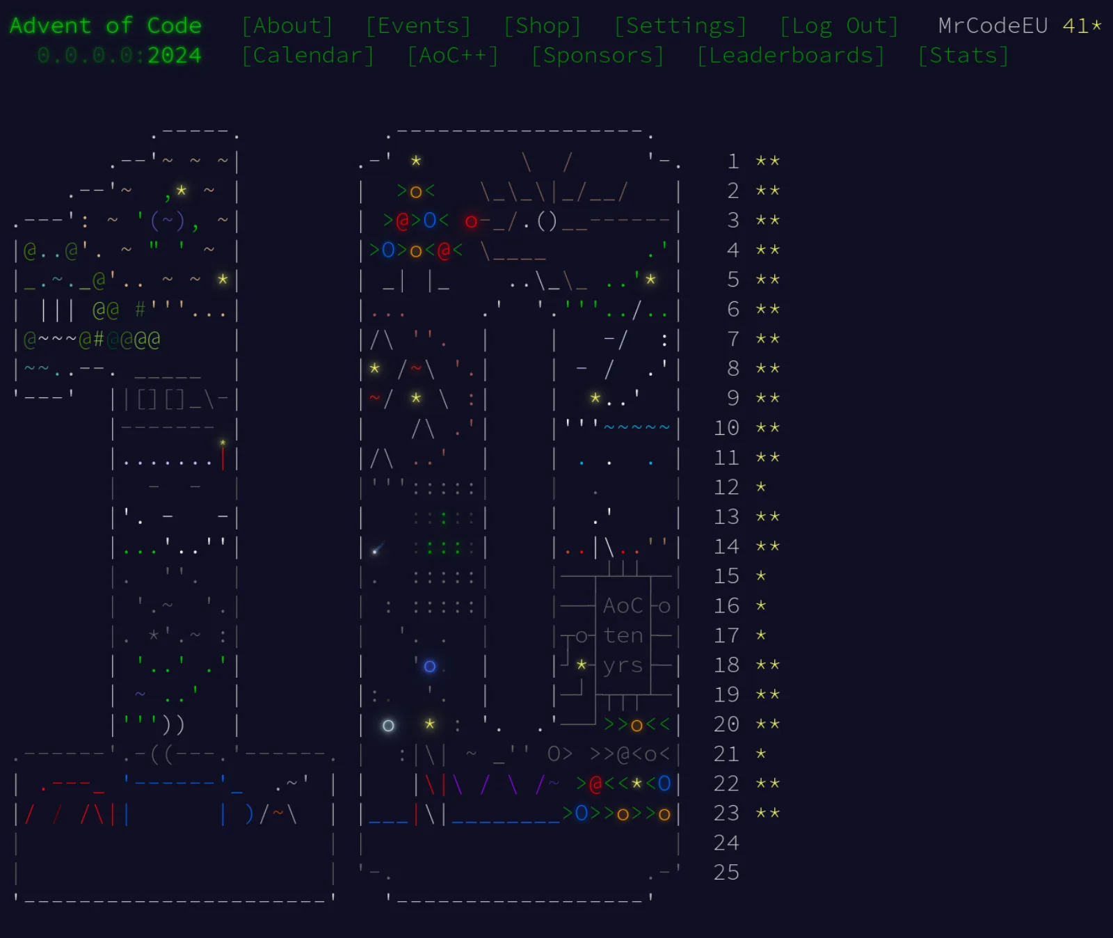The width and height of the screenshot is (1113, 938).
Task: Click the Advent of Code title
Action: 106,26
